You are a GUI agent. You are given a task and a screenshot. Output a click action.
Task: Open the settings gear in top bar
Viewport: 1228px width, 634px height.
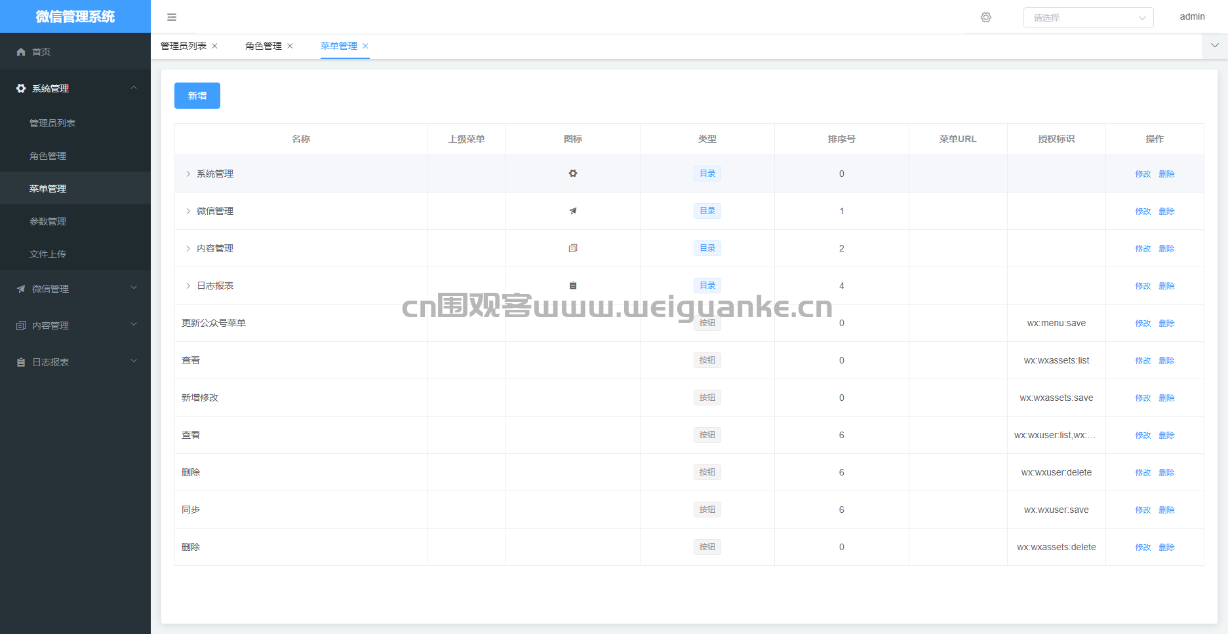[986, 17]
